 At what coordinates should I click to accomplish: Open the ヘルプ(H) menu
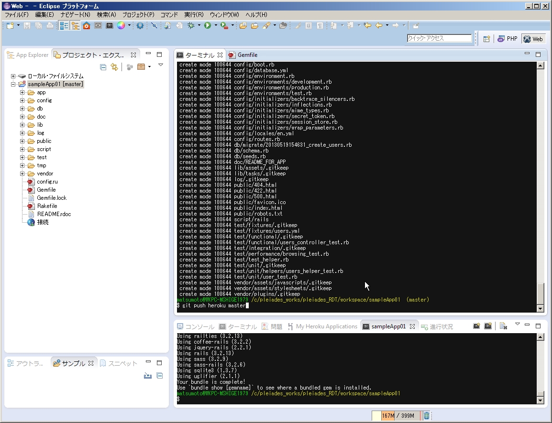(256, 14)
